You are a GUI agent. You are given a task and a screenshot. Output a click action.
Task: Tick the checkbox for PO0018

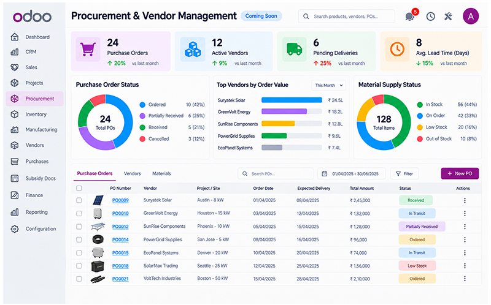coord(79,266)
